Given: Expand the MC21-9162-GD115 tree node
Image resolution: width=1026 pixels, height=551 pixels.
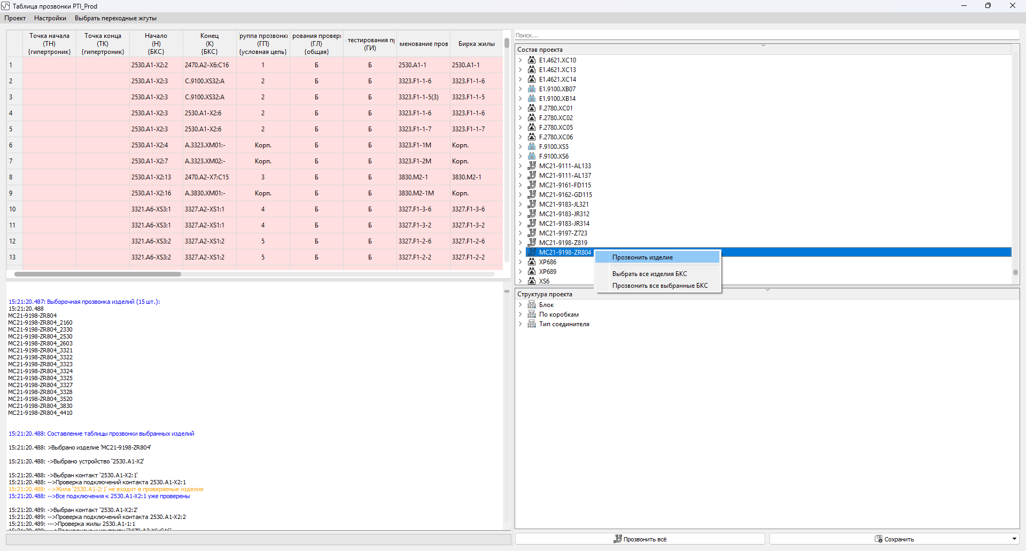Looking at the screenshot, I should [x=520, y=195].
